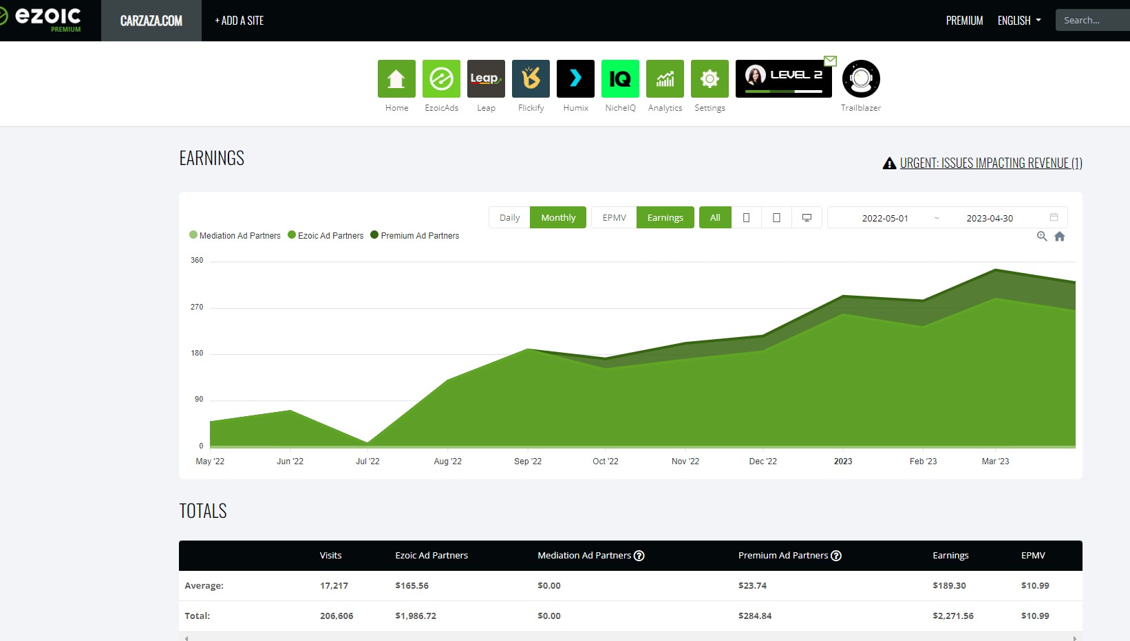1130x641 pixels.
Task: Open the Leap tool icon
Action: (x=486, y=78)
